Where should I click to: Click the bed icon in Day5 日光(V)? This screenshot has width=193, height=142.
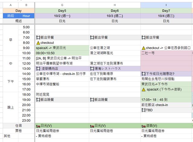pos(38,125)
